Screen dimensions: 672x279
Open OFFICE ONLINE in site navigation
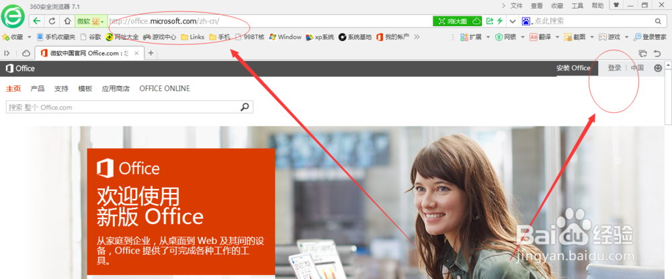165,89
